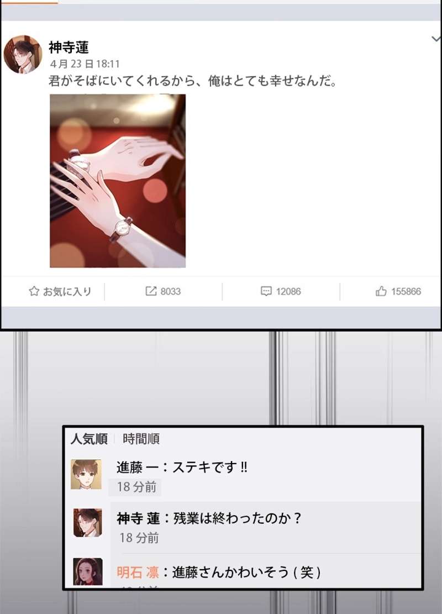Screen dimensions: 442x614
Task: Click the 12086 comment count
Action: [288, 291]
